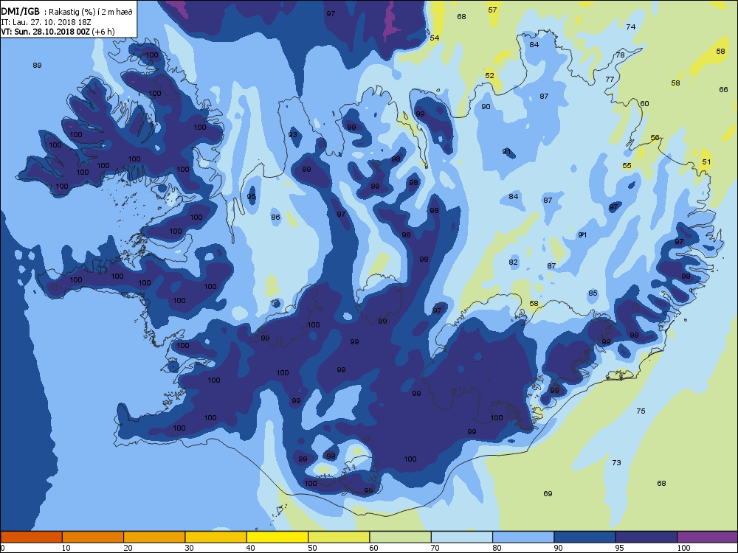
Task: Select the 69 humidity value on the map
Action: click(x=548, y=494)
